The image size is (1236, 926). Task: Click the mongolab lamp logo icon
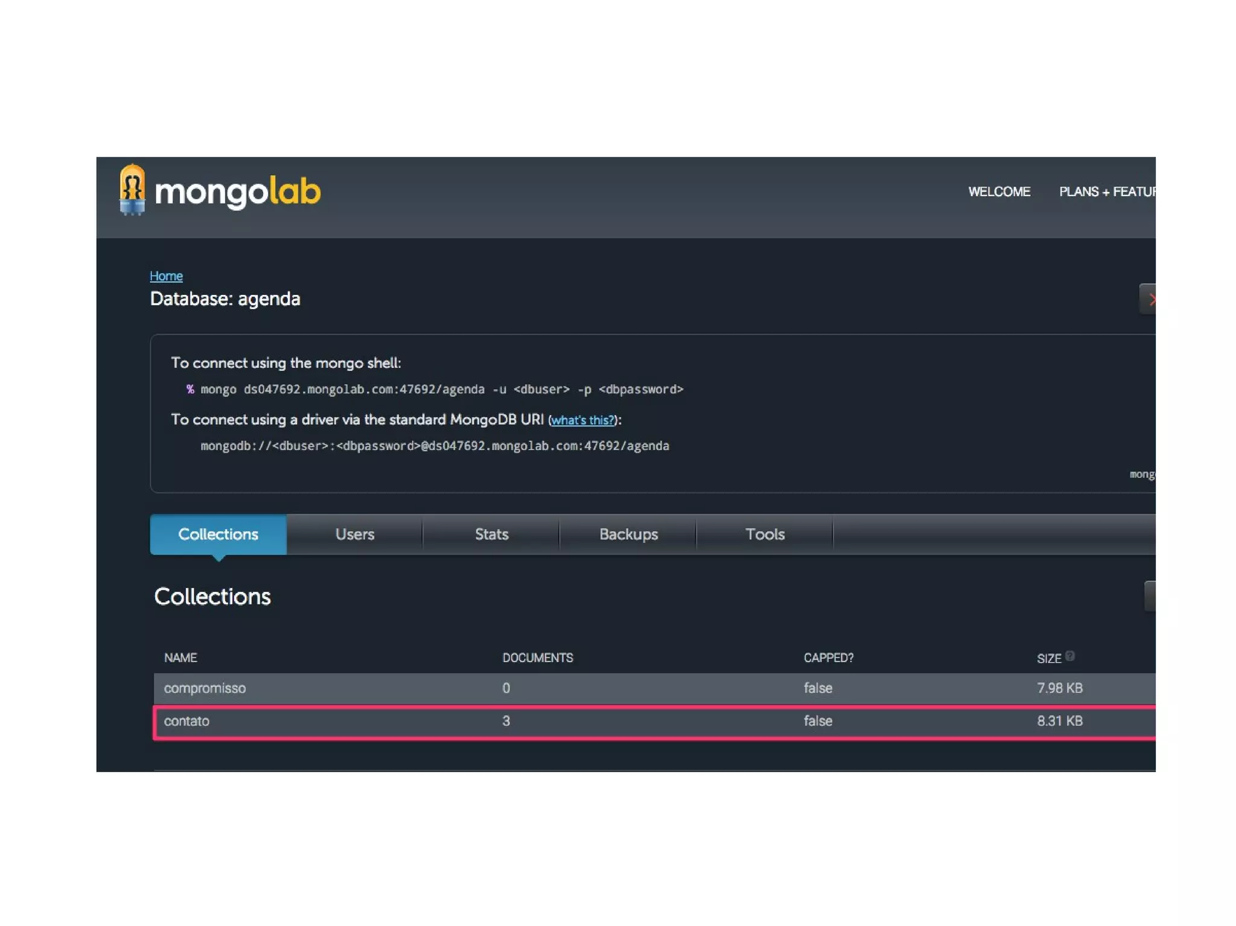132,190
